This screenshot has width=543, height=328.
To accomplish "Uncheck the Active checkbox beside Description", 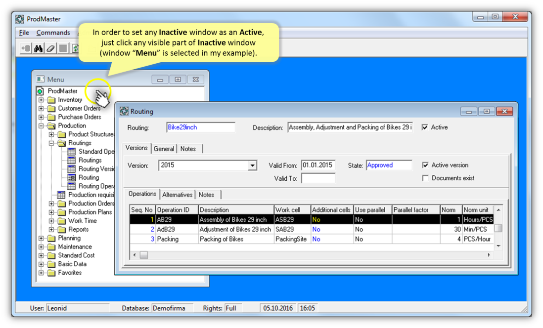I will pyautogui.click(x=425, y=127).
